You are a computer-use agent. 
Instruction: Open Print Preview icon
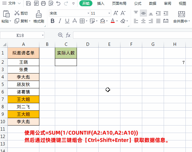tap(51, 4)
